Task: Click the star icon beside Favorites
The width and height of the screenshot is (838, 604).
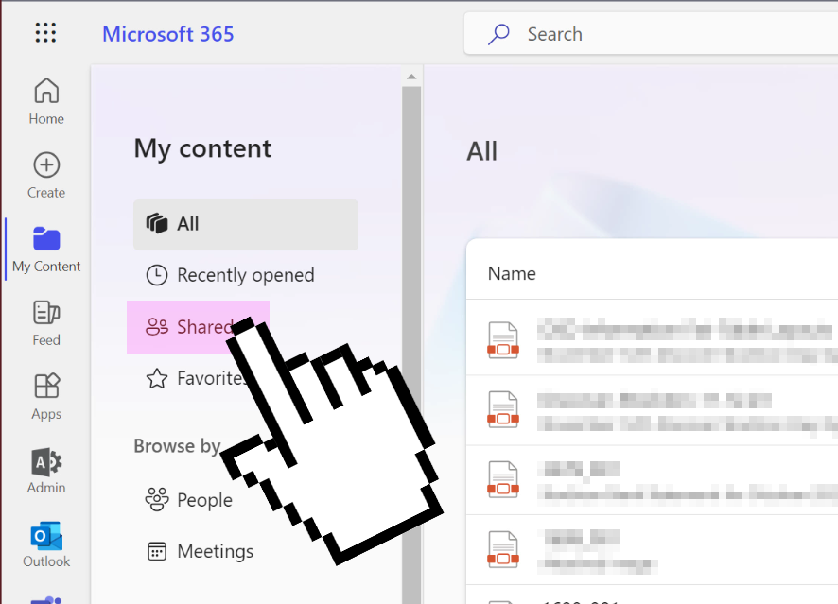Action: coord(157,379)
